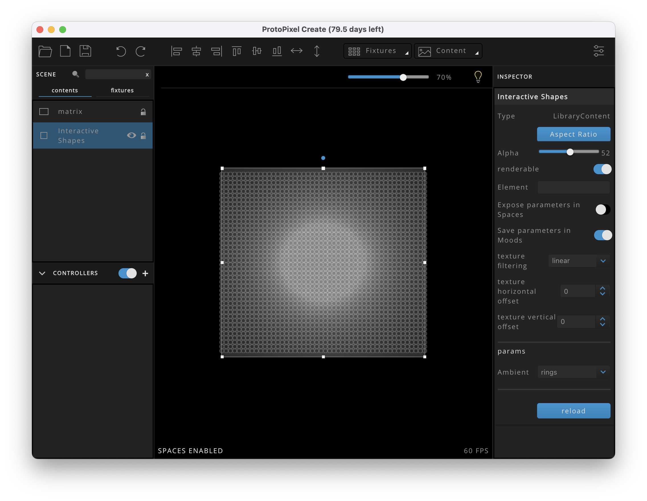Viewport: 647px width, 501px height.
Task: Click the 70% brightness slider handle
Action: click(403, 77)
